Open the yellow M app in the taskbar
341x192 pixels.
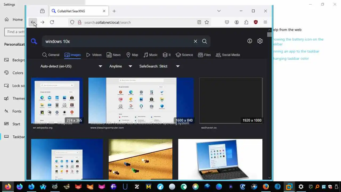[149, 187]
